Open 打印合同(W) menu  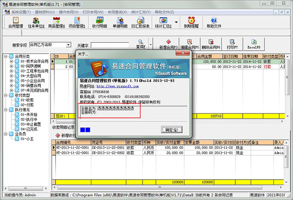tap(93, 12)
